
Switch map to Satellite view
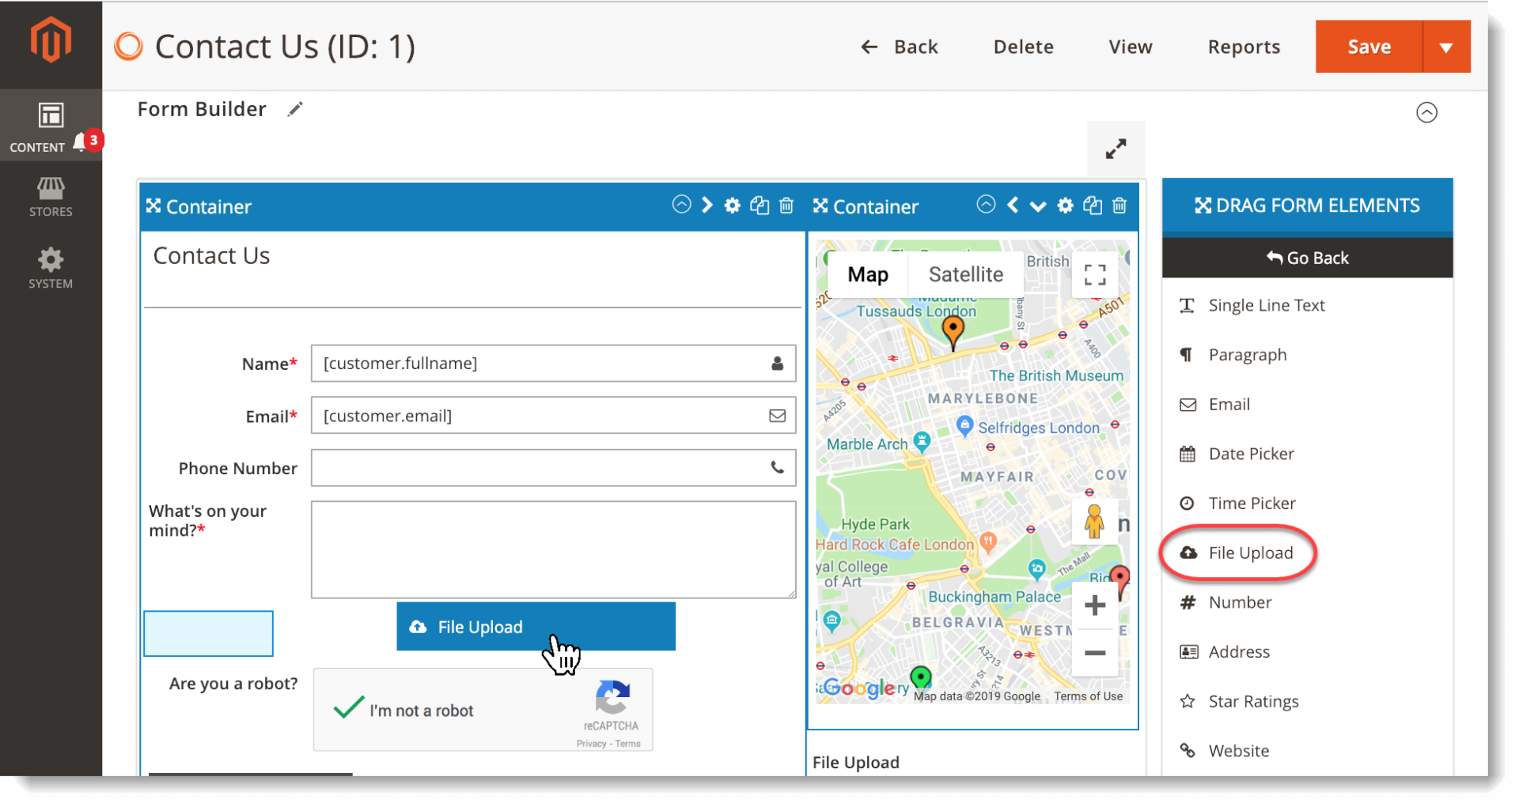coord(966,274)
